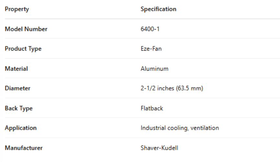
Task: Select the Material row label
Action: tap(16, 69)
